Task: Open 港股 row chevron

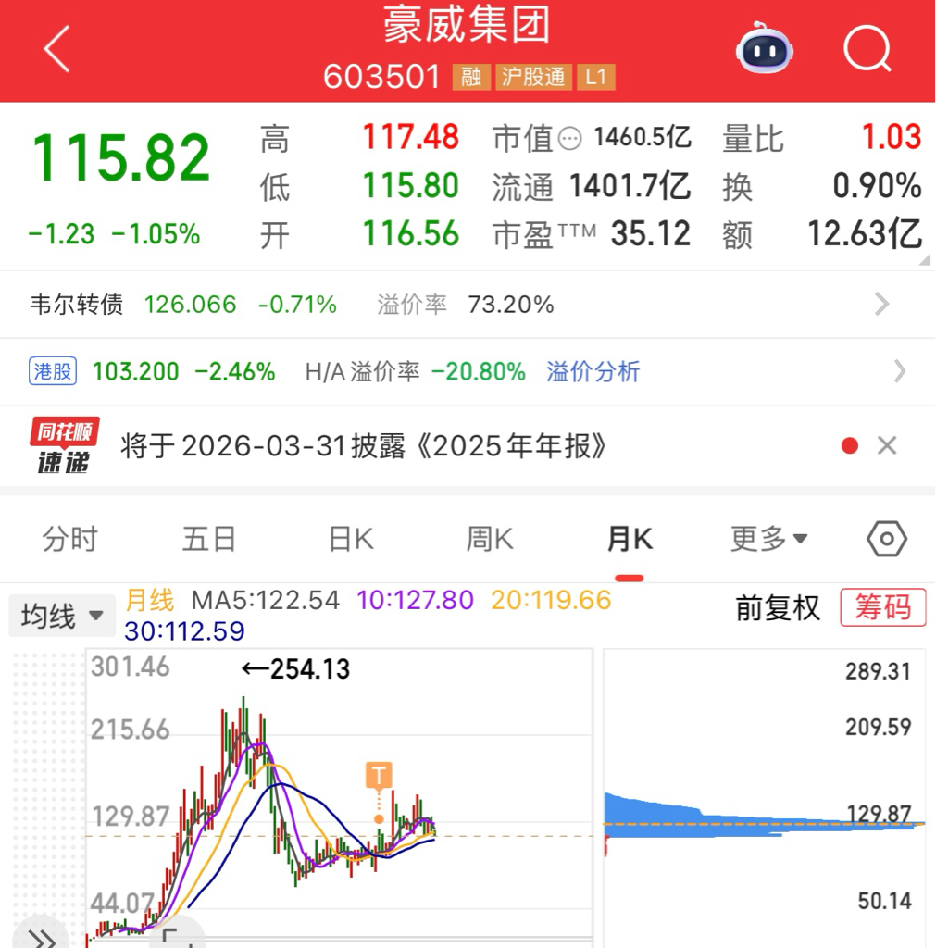Action: coord(900,371)
